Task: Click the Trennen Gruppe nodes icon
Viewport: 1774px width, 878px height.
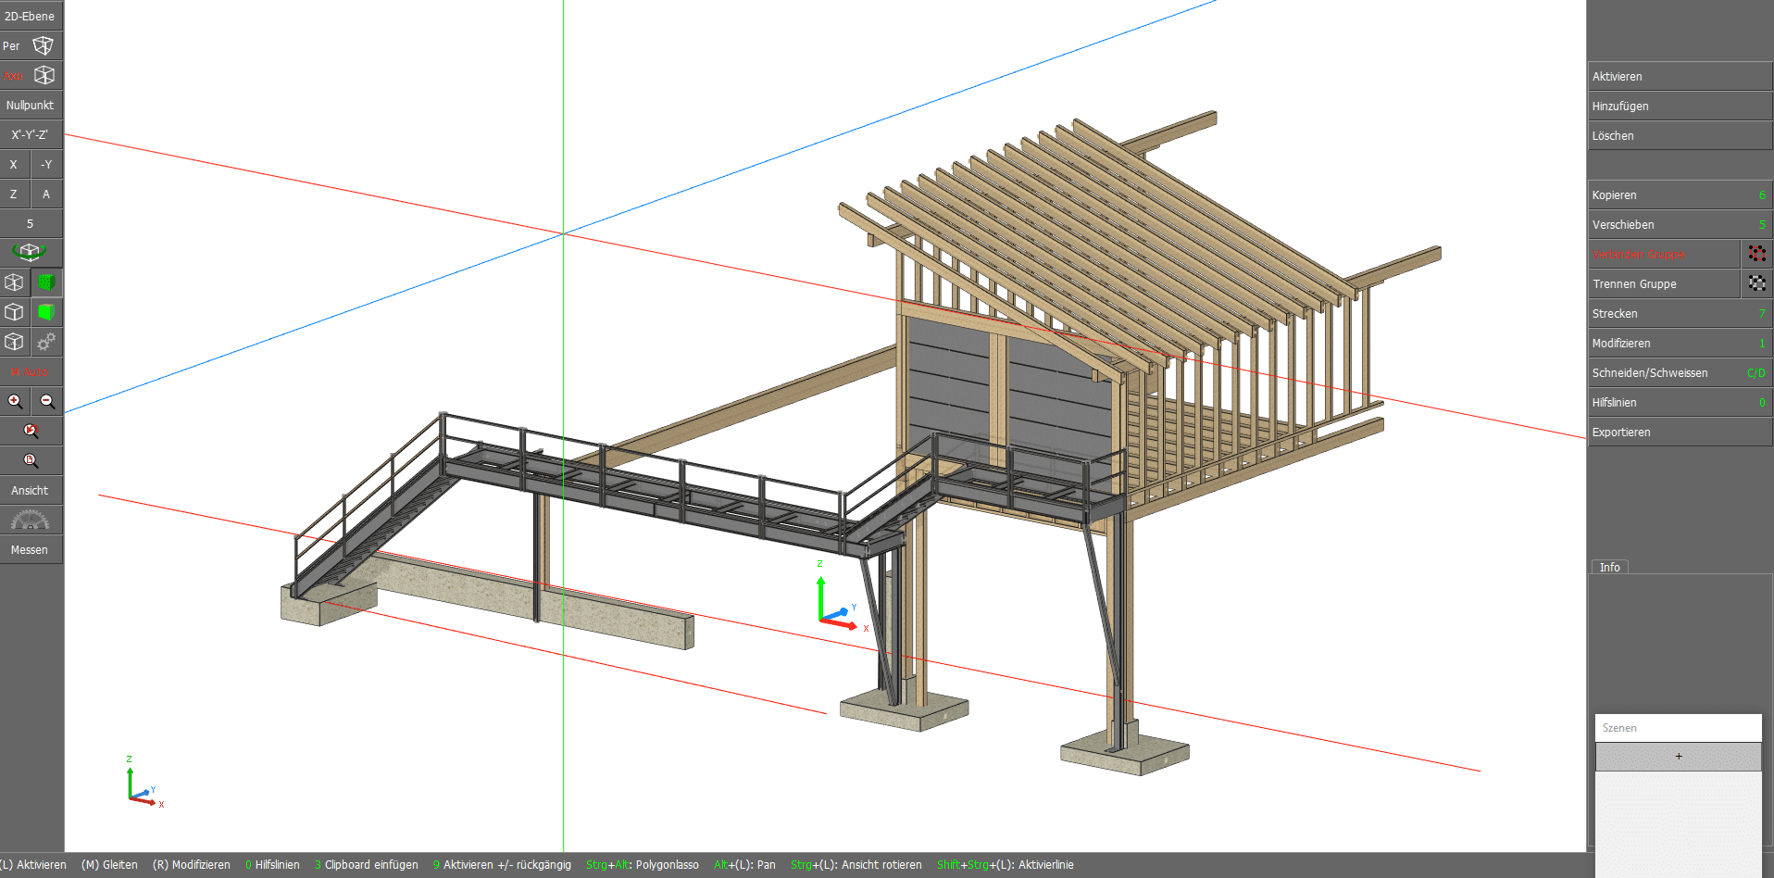Action: 1756,283
